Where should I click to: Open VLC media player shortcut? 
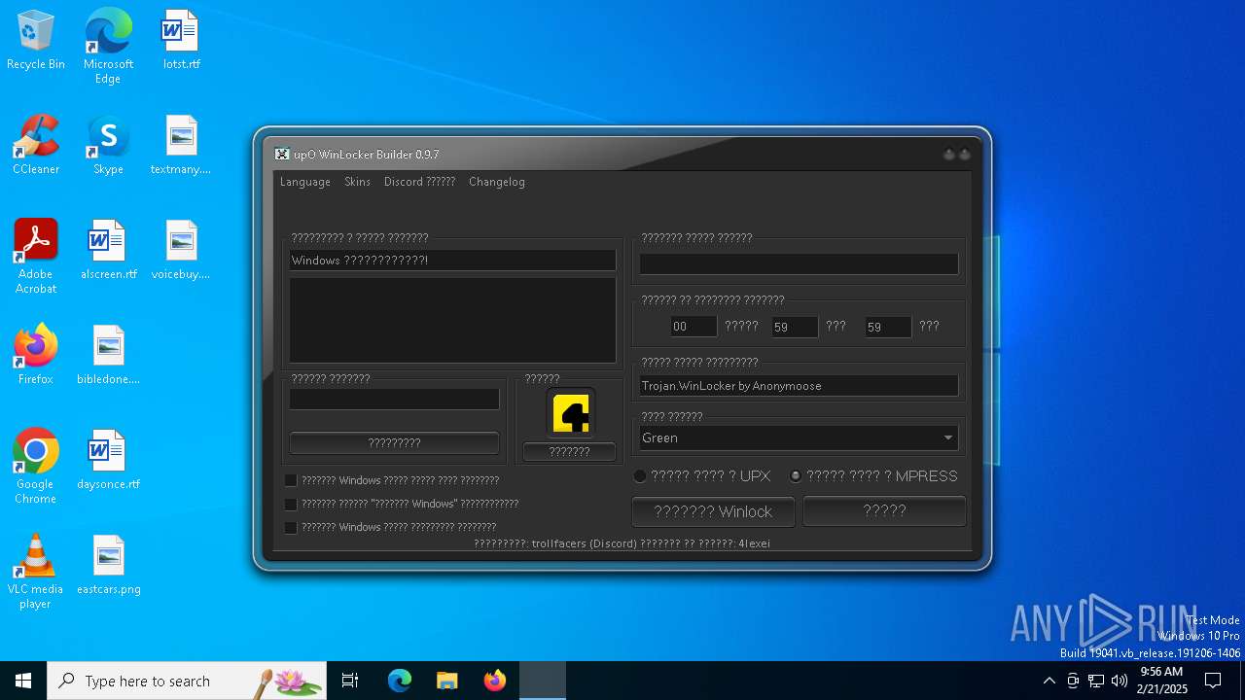tap(36, 571)
